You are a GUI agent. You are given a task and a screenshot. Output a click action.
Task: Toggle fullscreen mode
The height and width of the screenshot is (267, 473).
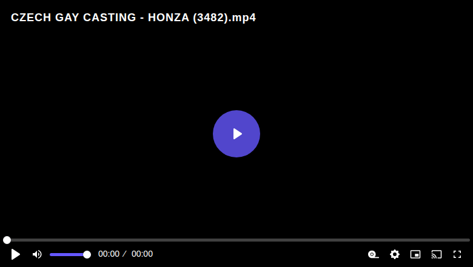457,254
